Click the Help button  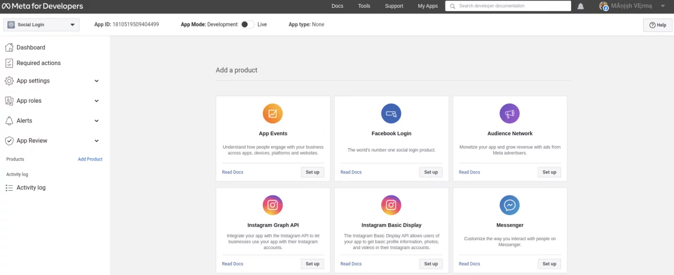click(x=658, y=25)
